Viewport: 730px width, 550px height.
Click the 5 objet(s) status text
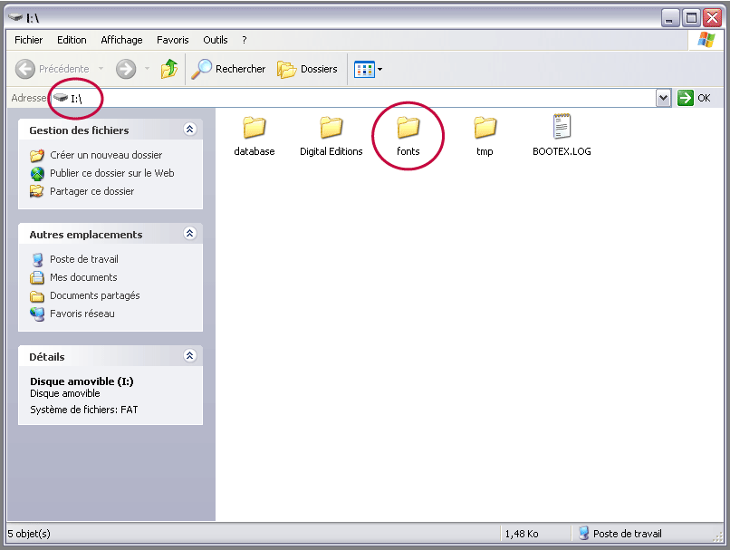[29, 534]
